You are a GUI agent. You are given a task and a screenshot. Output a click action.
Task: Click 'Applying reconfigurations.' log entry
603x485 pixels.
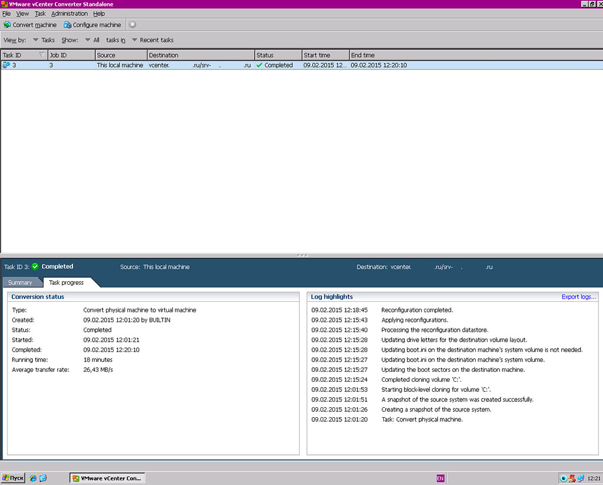click(x=415, y=320)
